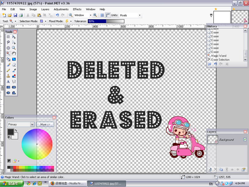Open the zoom level Window dropdown
This screenshot has width=249, height=187.
pyautogui.click(x=91, y=15)
